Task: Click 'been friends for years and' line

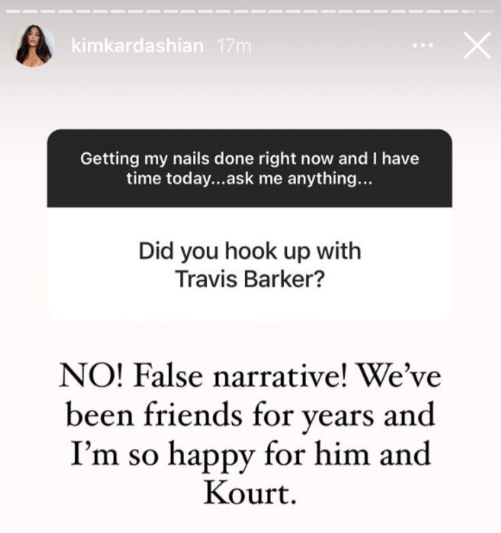Action: click(x=250, y=415)
